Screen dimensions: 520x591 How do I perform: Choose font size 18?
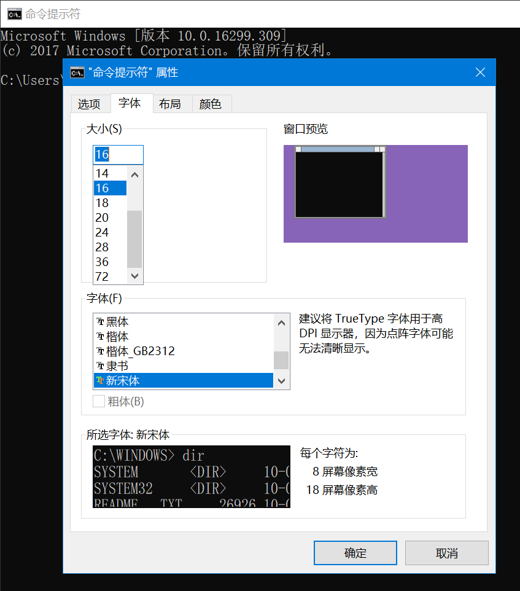click(110, 203)
